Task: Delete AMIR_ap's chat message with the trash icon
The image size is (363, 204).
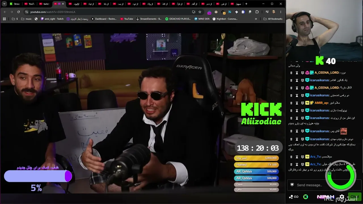Action: tap(291, 103)
